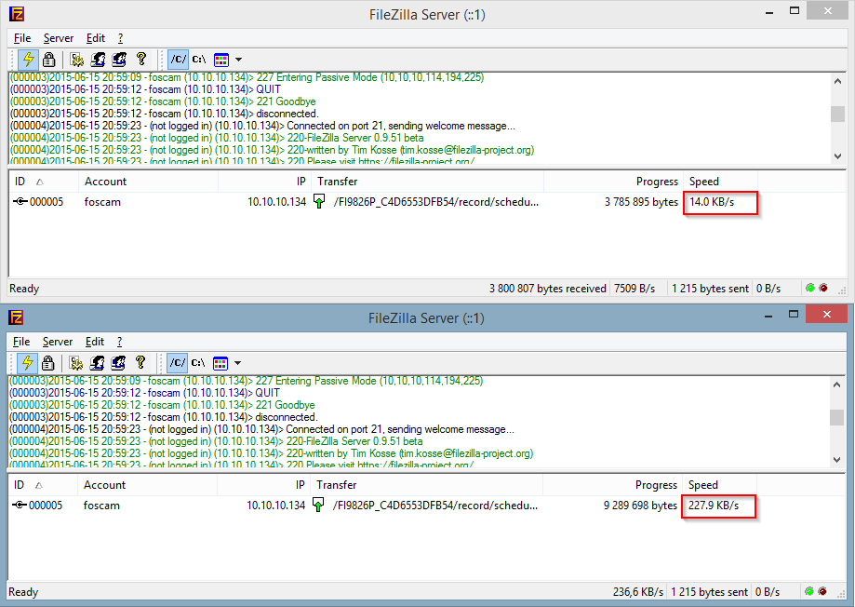
Task: Click log scrollbar up arrow in bottom window
Action: [x=837, y=384]
